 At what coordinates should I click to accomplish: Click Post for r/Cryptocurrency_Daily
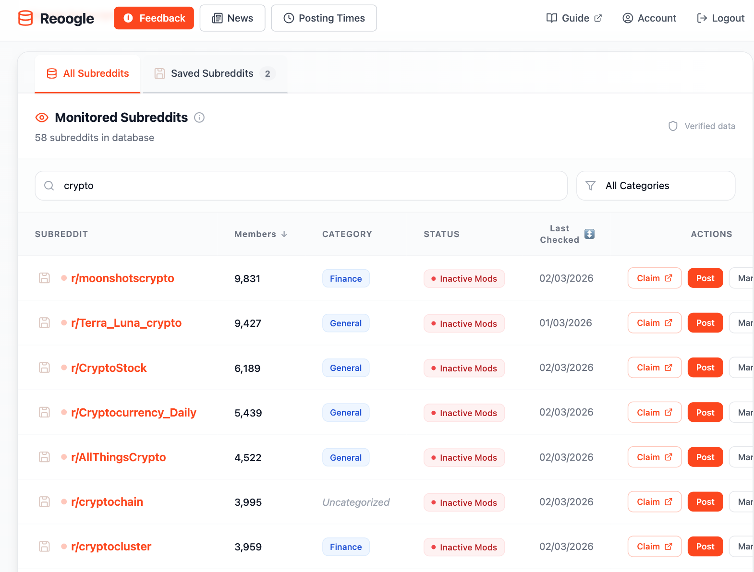pyautogui.click(x=705, y=413)
